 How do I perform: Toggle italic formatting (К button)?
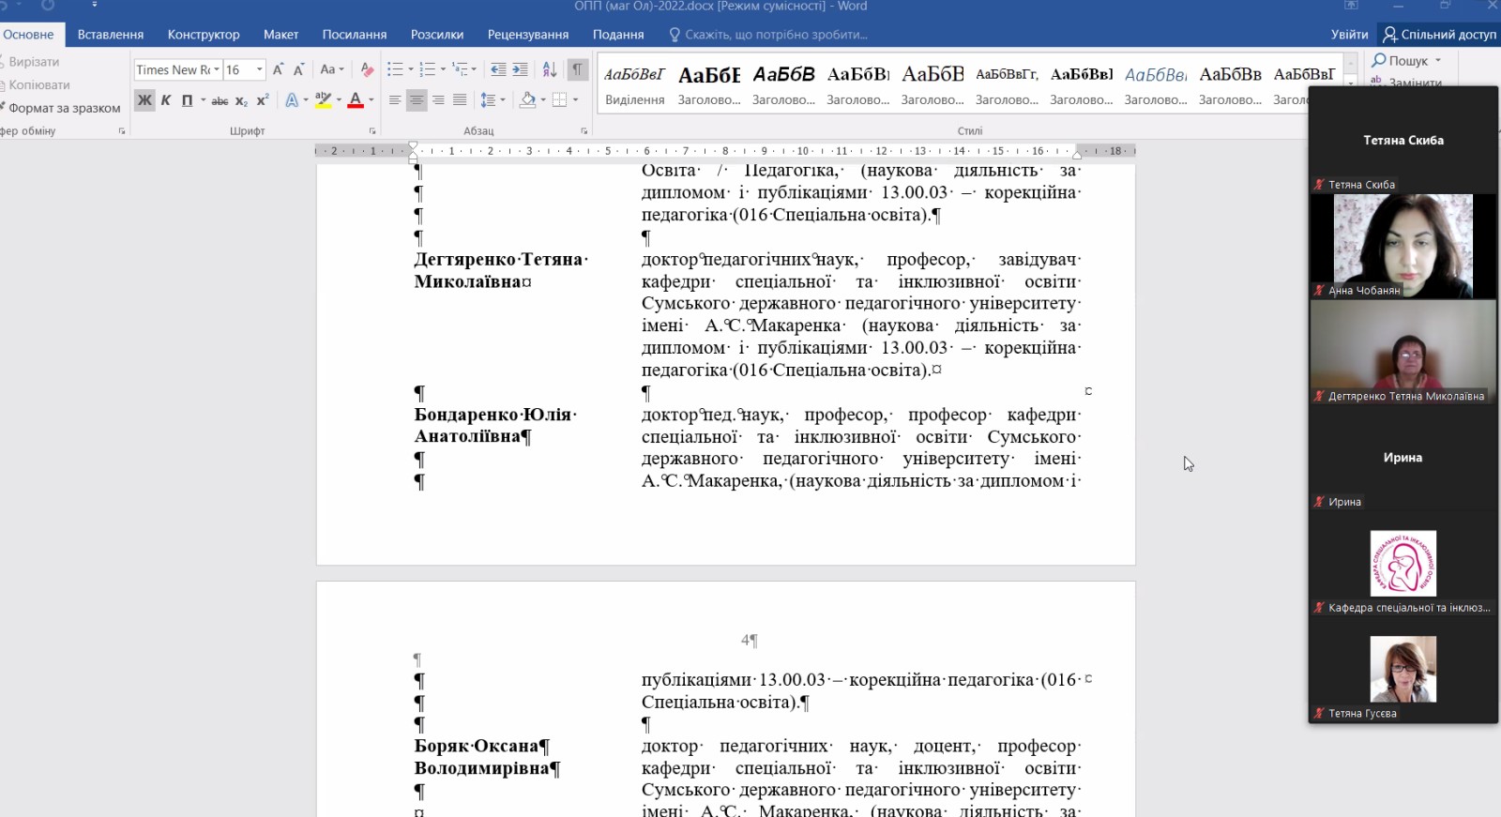[166, 100]
